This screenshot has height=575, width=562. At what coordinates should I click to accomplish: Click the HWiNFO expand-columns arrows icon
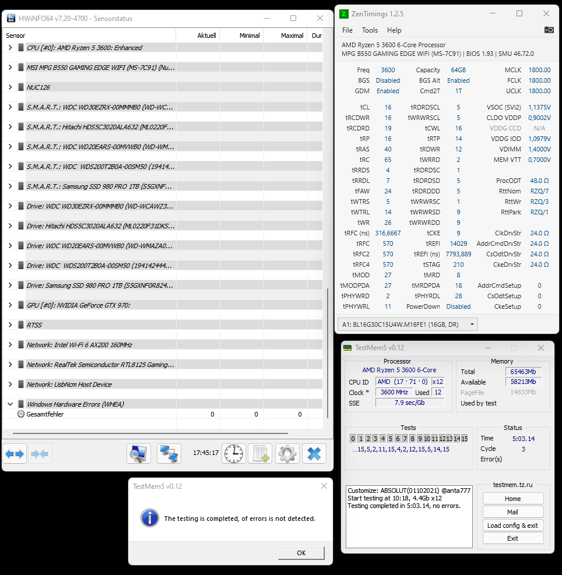[15, 454]
